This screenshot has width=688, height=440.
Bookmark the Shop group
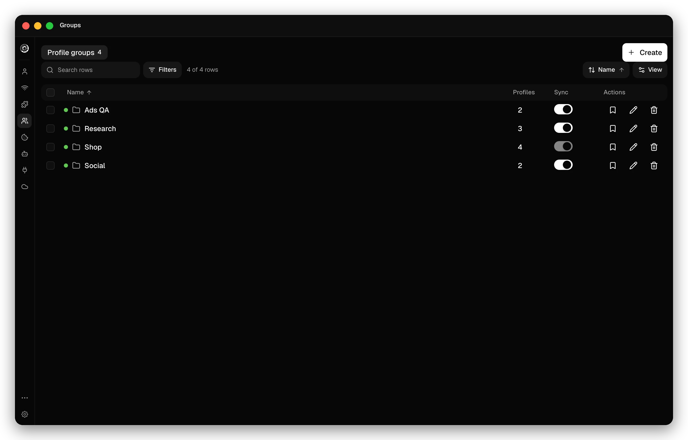(613, 147)
